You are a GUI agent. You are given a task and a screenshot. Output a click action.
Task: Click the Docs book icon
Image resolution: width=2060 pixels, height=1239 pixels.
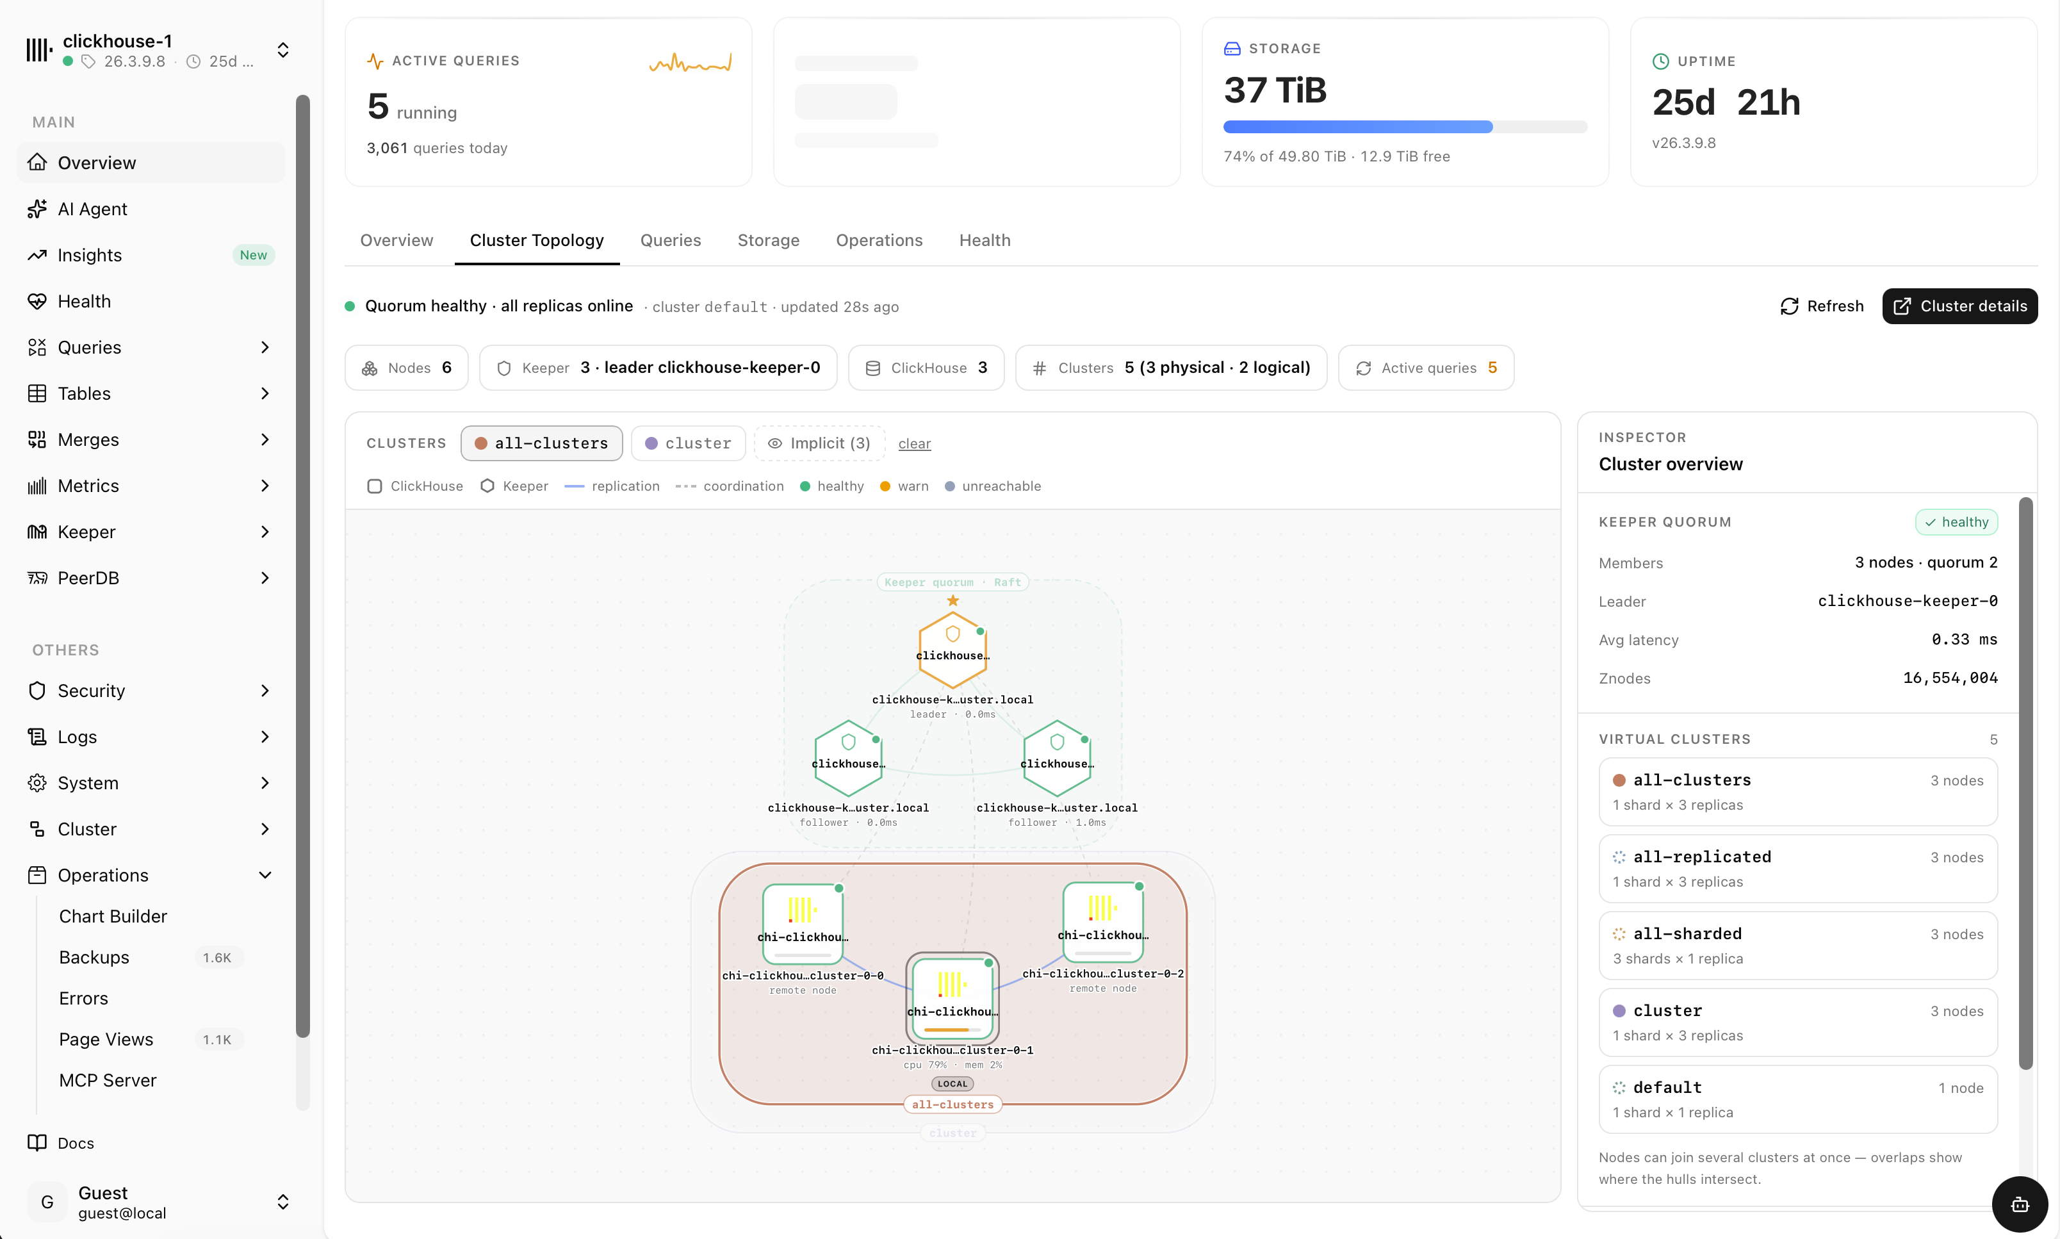point(37,1143)
